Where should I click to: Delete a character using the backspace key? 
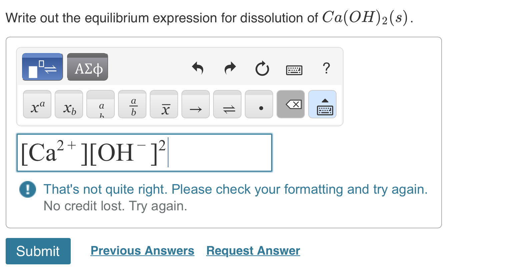click(x=290, y=104)
